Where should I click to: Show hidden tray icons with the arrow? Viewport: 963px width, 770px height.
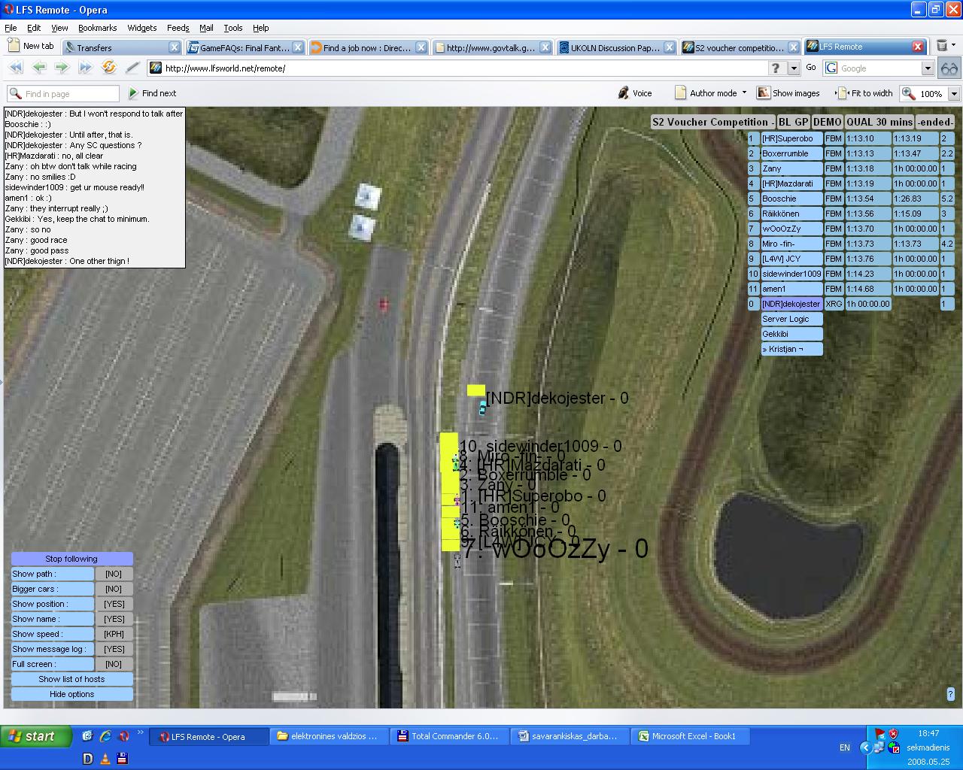point(865,747)
